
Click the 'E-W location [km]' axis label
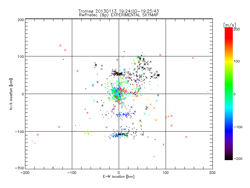(x=118, y=177)
